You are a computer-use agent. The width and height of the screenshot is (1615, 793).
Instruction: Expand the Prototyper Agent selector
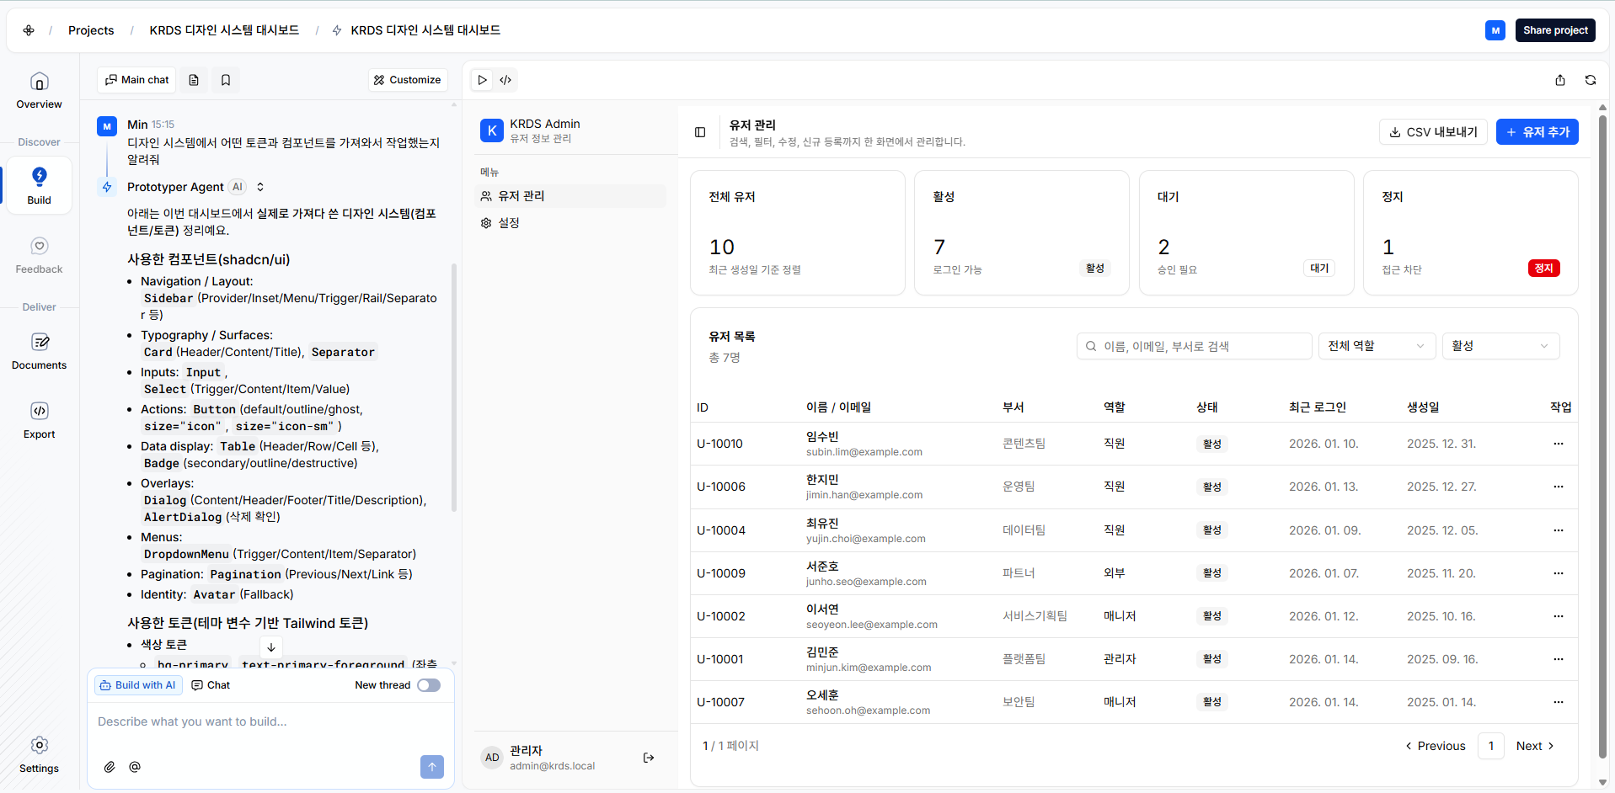point(260,187)
